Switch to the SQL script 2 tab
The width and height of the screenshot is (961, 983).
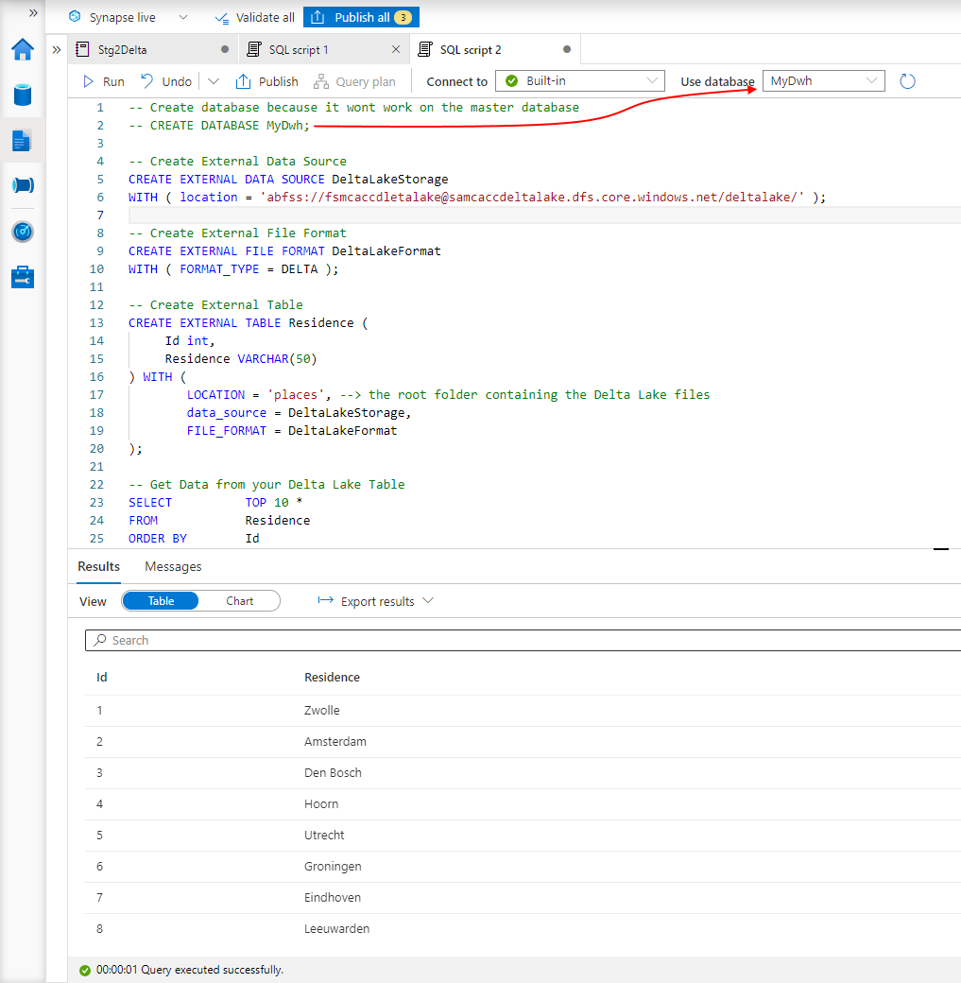[484, 48]
